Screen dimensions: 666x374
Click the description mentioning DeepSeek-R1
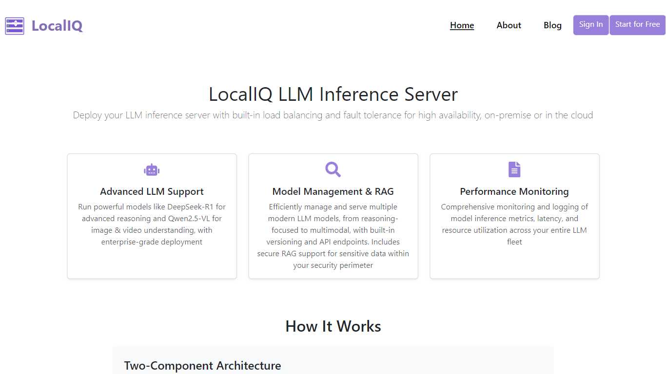click(x=152, y=224)
